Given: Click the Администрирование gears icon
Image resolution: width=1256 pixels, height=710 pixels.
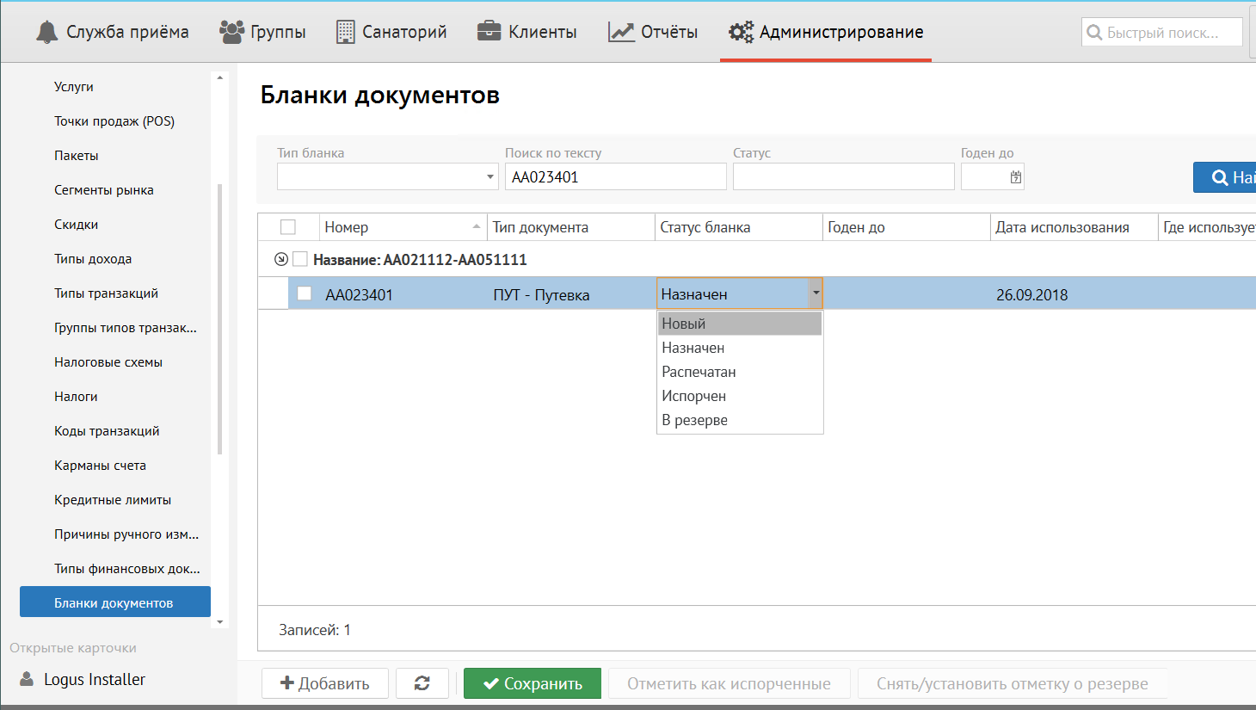Looking at the screenshot, I should coord(741,32).
